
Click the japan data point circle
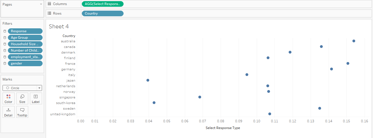(148, 80)
